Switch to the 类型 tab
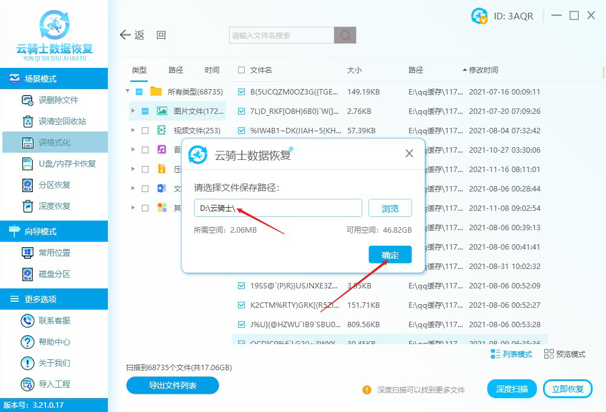 tap(139, 70)
